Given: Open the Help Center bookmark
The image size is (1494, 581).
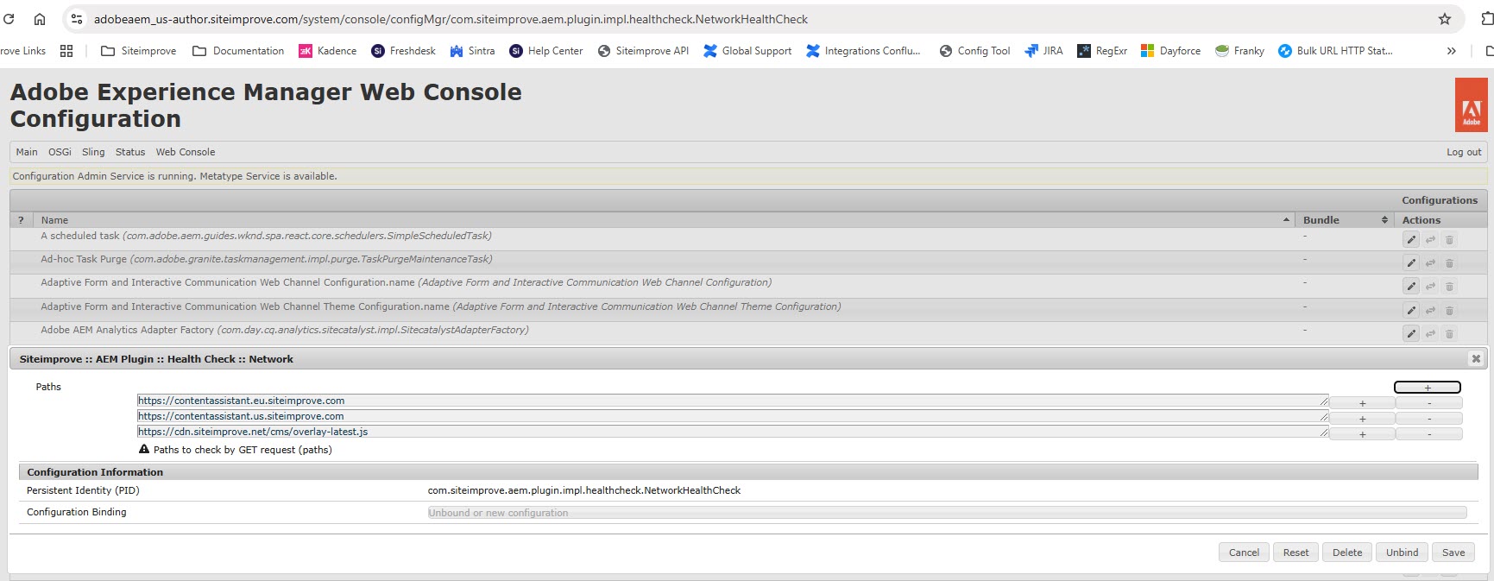Looking at the screenshot, I should [546, 51].
